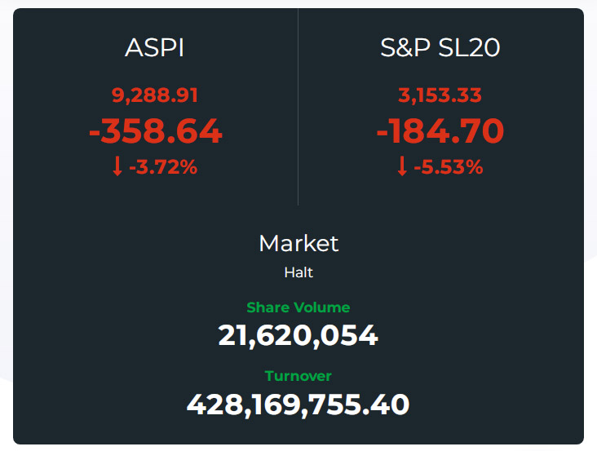Click the down arrow beside -5.53%
This screenshot has width=597, height=451.
tap(401, 167)
